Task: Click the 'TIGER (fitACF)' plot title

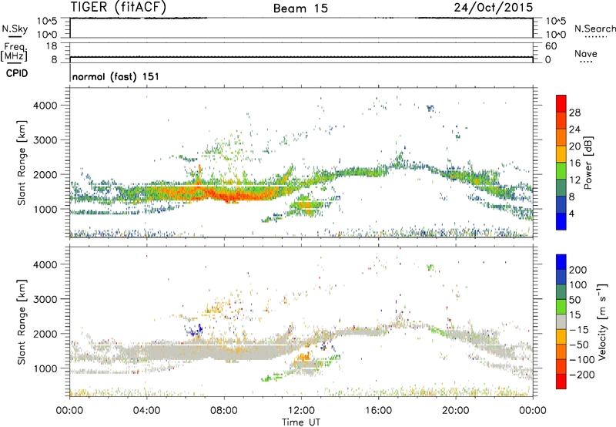Action: pyautogui.click(x=119, y=7)
